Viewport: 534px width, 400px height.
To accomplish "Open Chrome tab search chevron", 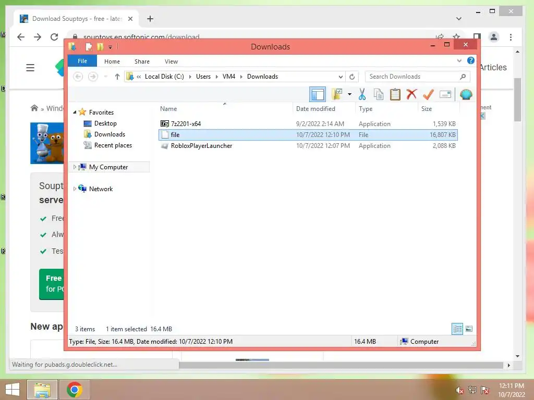I will coord(459,19).
